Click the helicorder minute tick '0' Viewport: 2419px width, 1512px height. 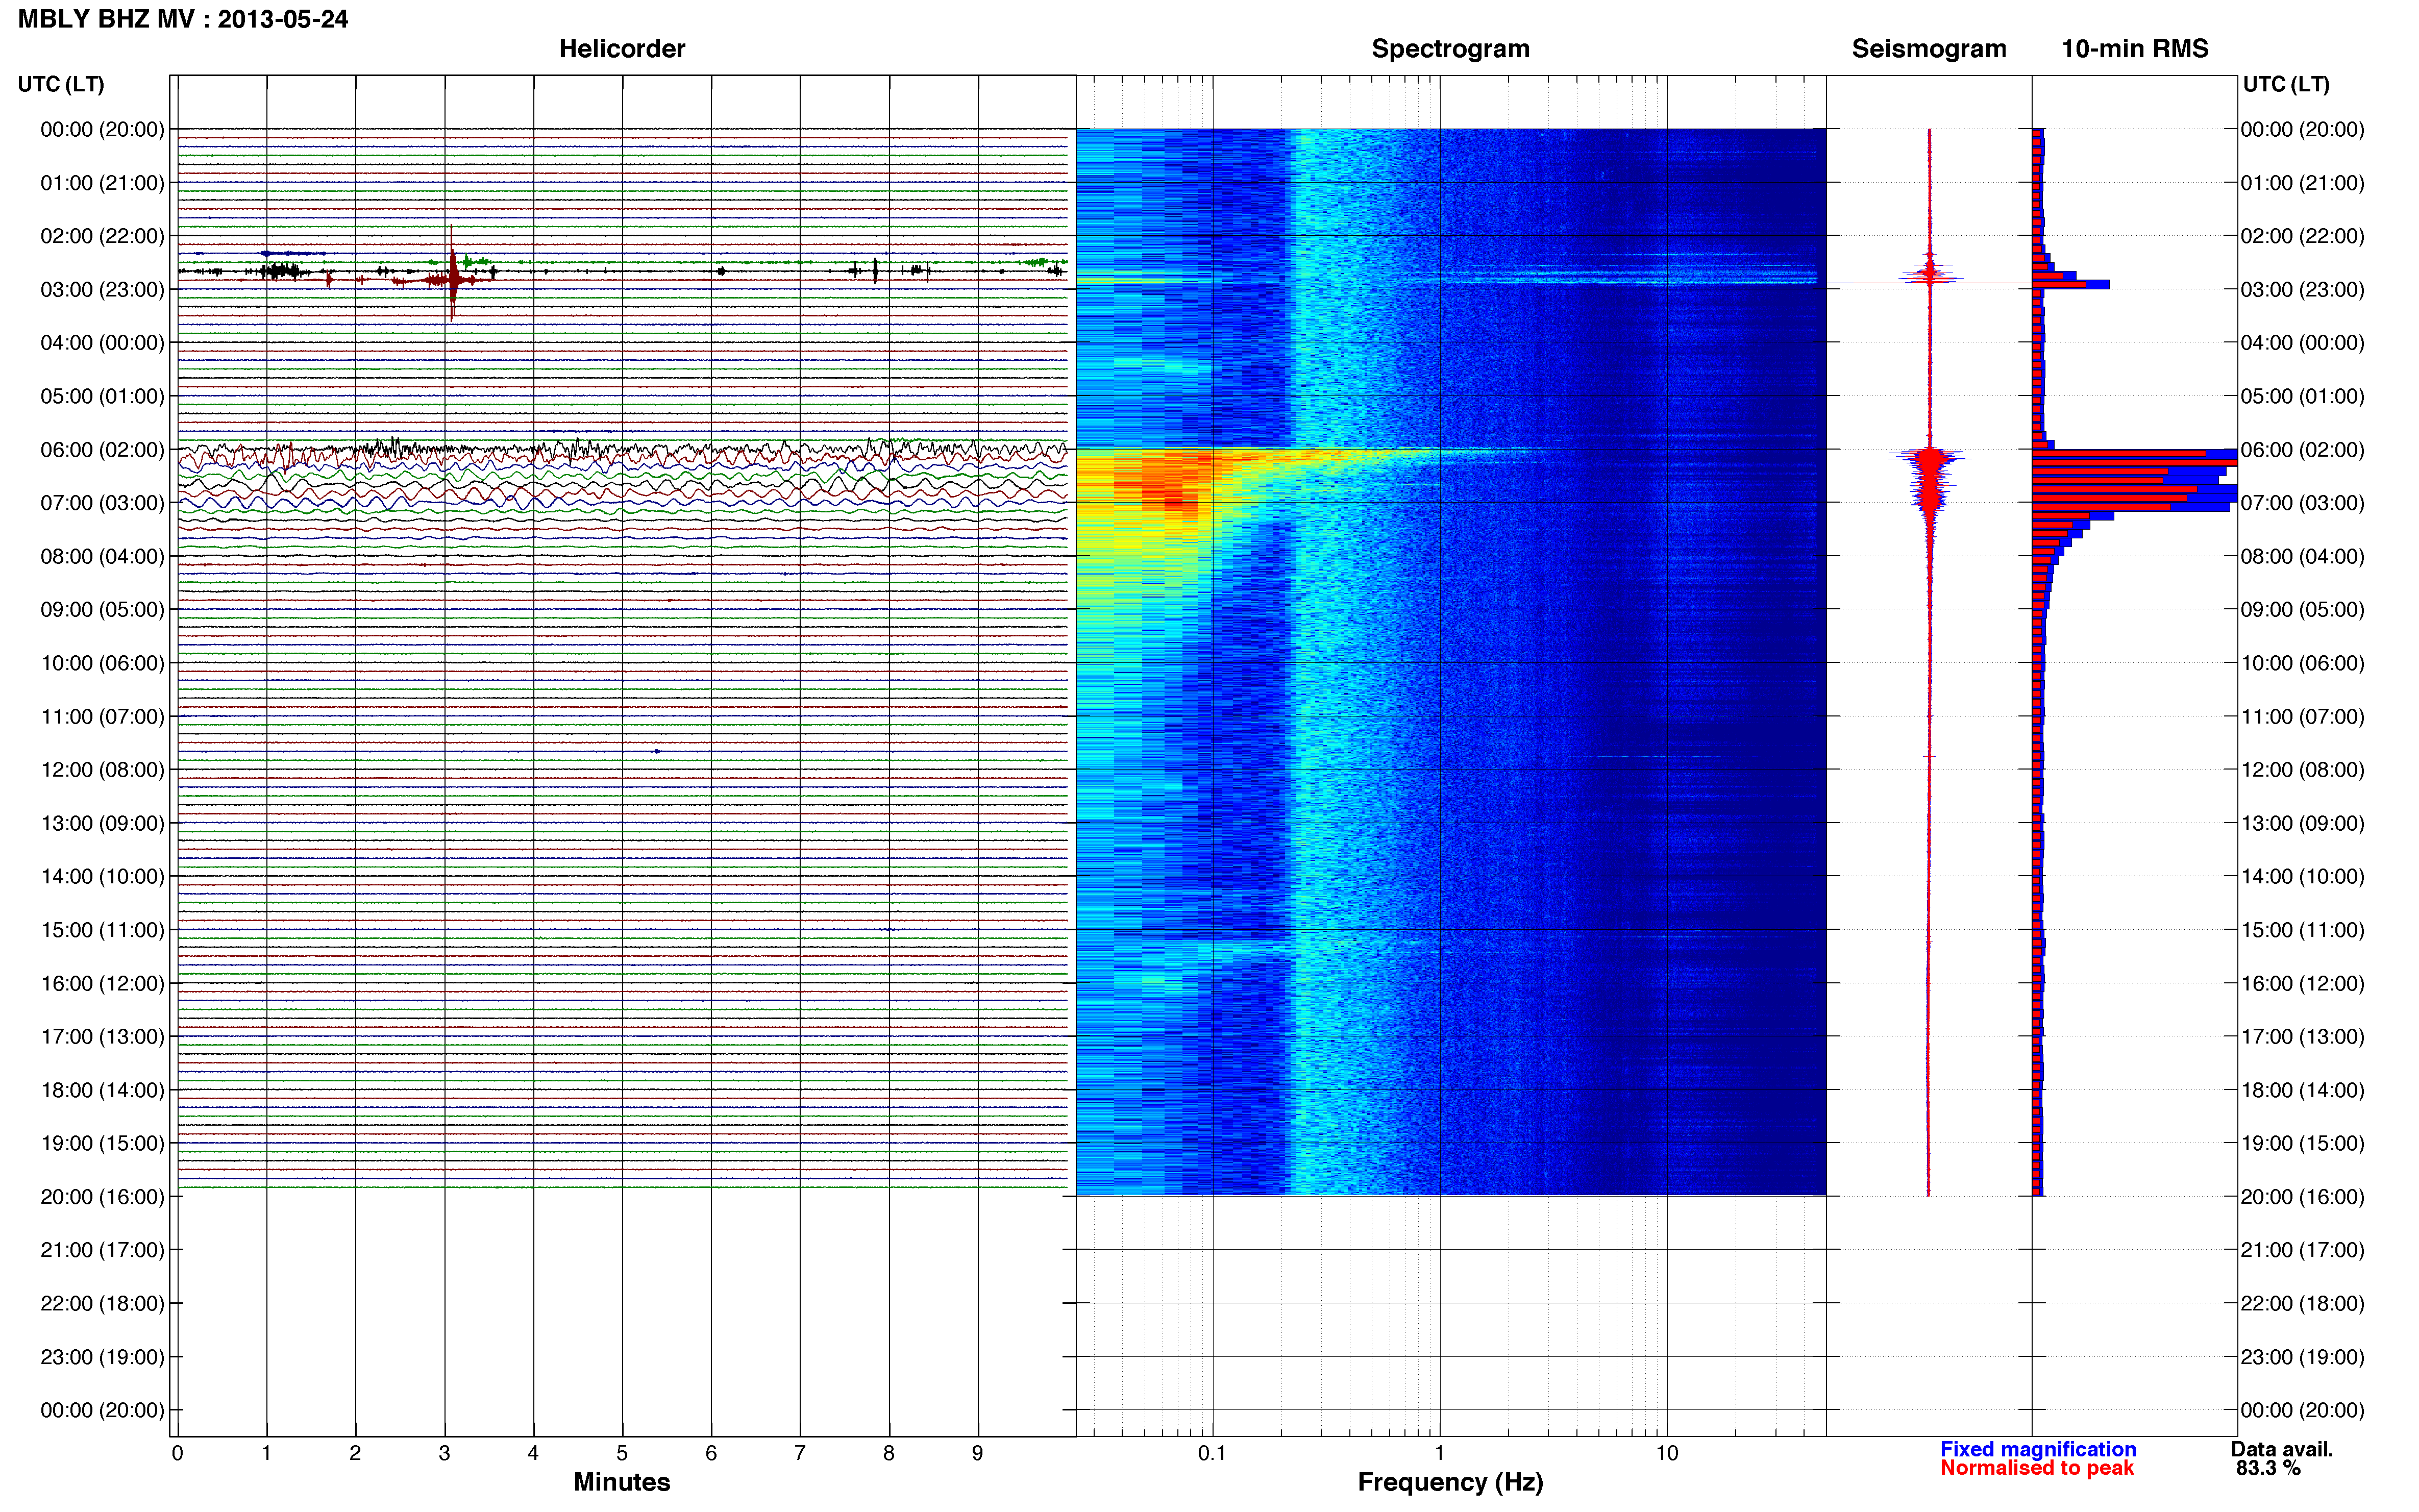click(177, 1453)
